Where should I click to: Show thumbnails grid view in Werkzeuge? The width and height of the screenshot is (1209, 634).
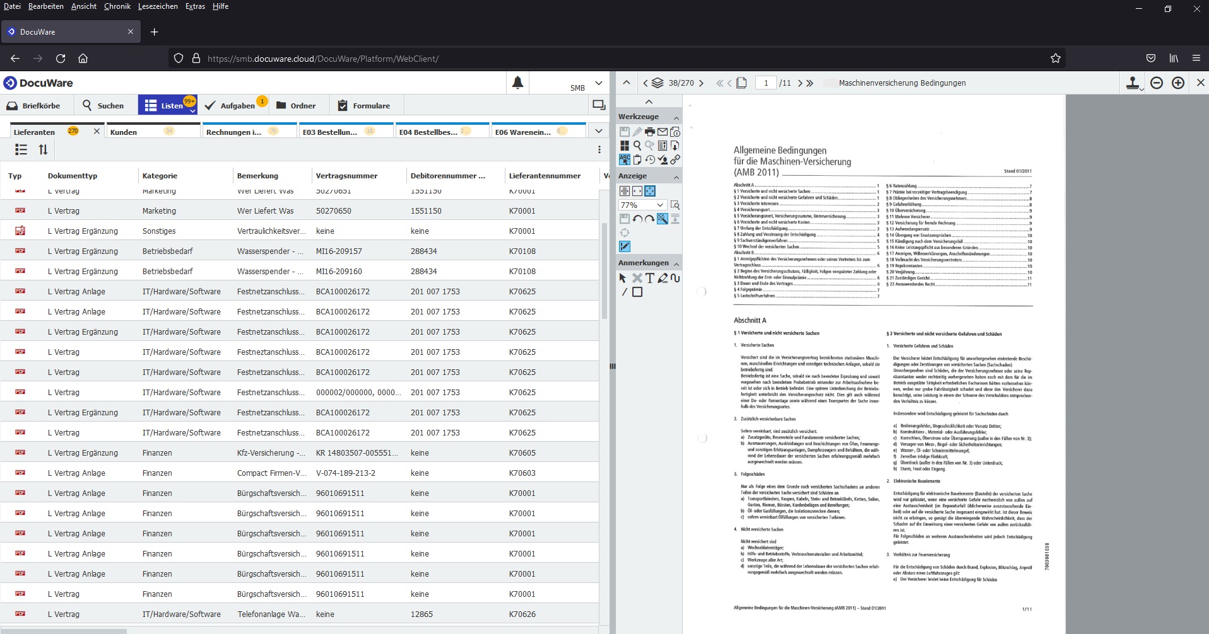pyautogui.click(x=624, y=146)
